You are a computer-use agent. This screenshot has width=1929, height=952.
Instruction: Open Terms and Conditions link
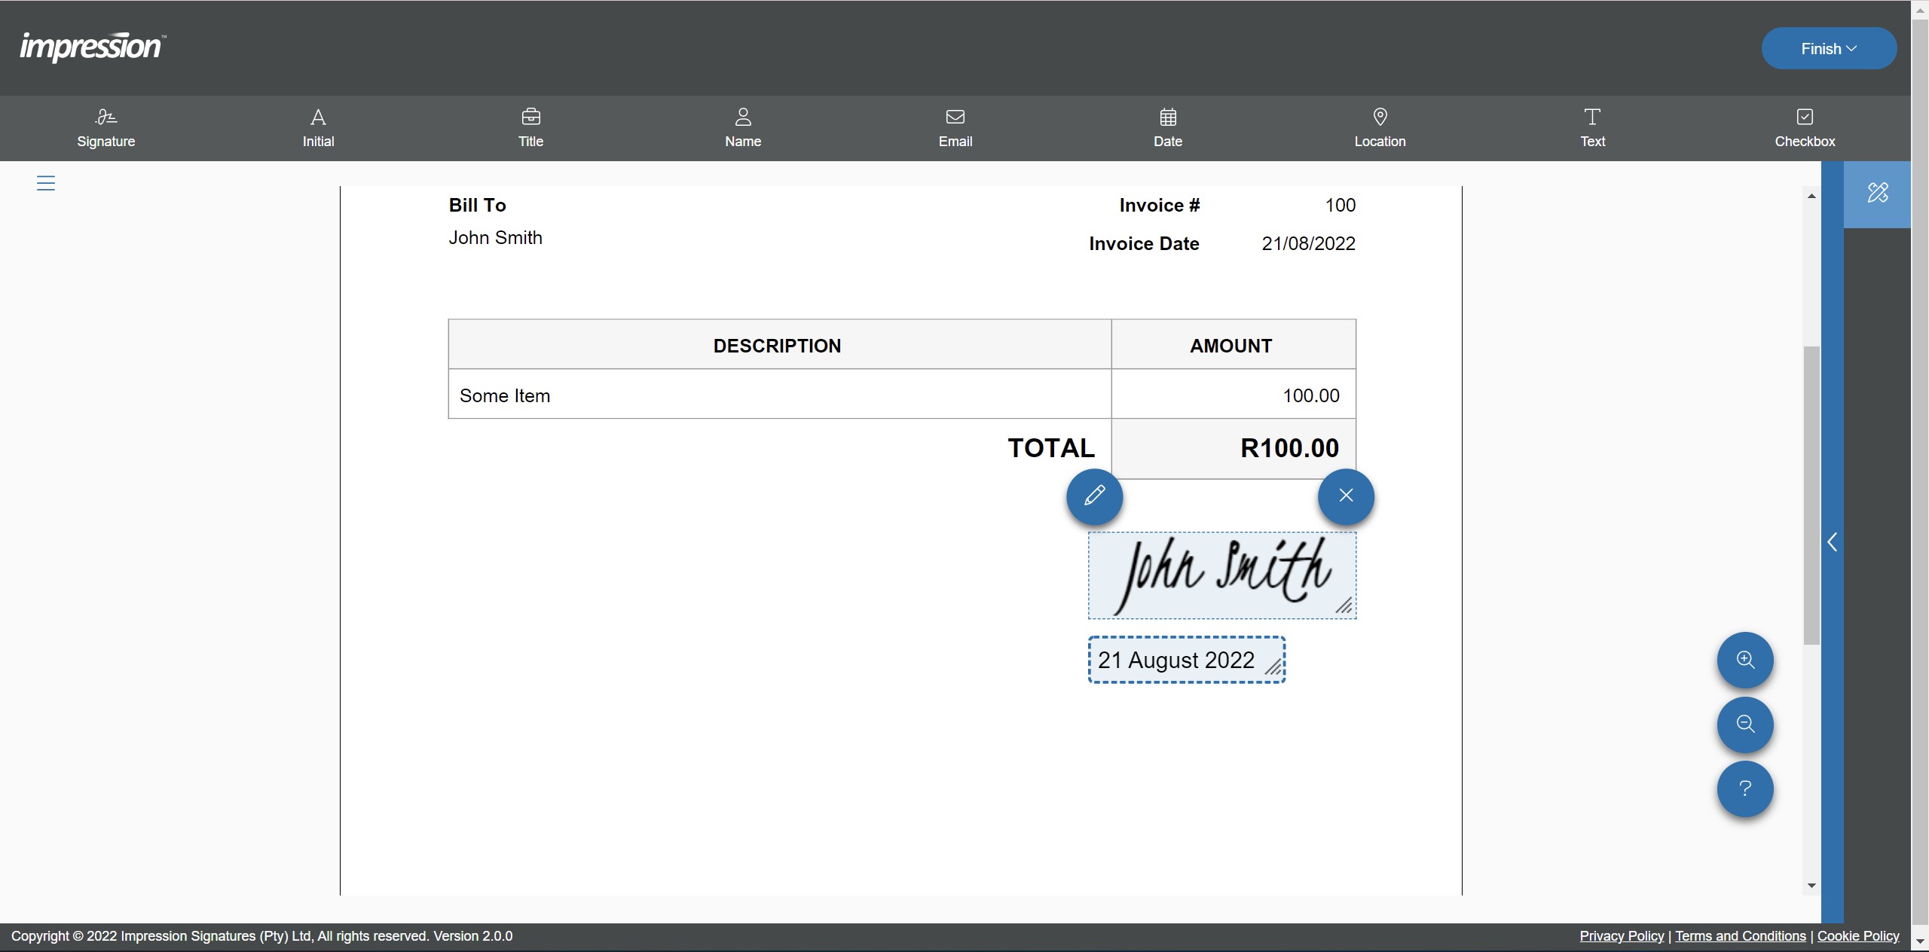[x=1740, y=935]
